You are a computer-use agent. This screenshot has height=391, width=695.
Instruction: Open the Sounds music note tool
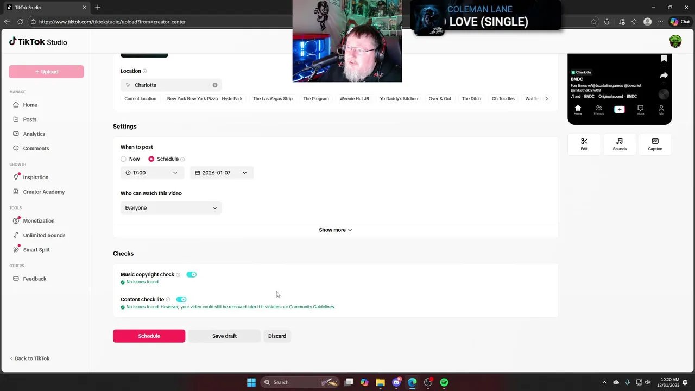[620, 144]
